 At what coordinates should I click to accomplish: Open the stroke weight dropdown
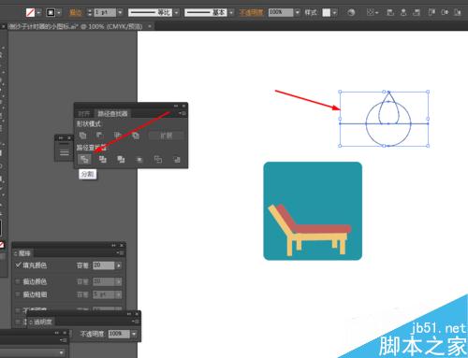[120, 12]
